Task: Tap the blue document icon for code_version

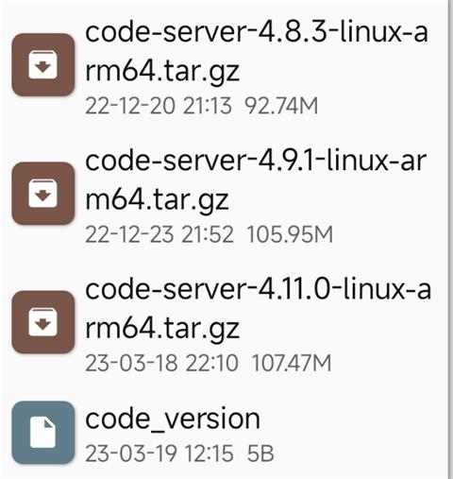Action: point(43,433)
